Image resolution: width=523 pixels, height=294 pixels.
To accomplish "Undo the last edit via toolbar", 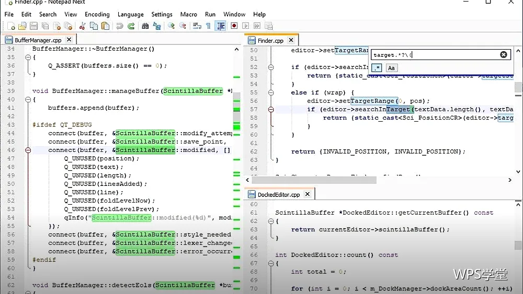I will coord(119,26).
